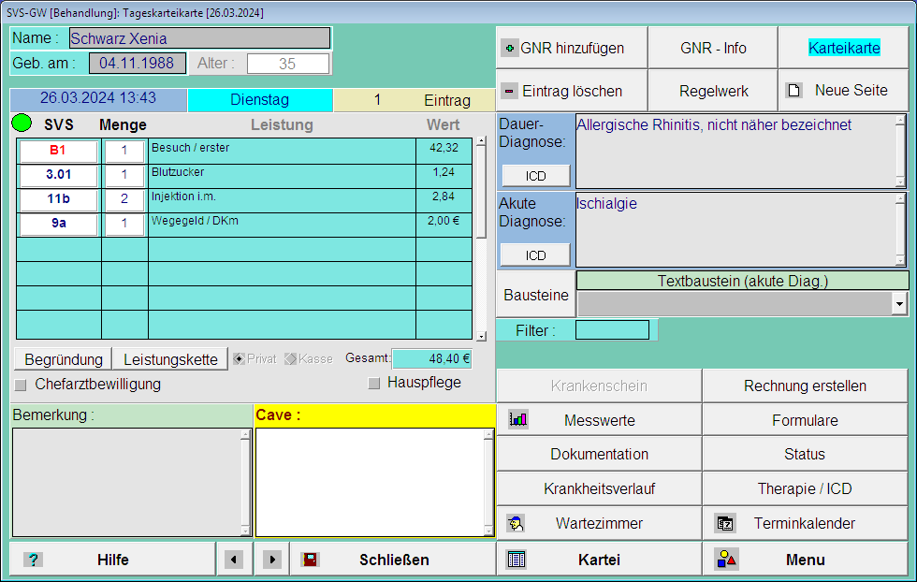
Task: Toggle the Hauspflege checkbox
Action: (x=374, y=383)
